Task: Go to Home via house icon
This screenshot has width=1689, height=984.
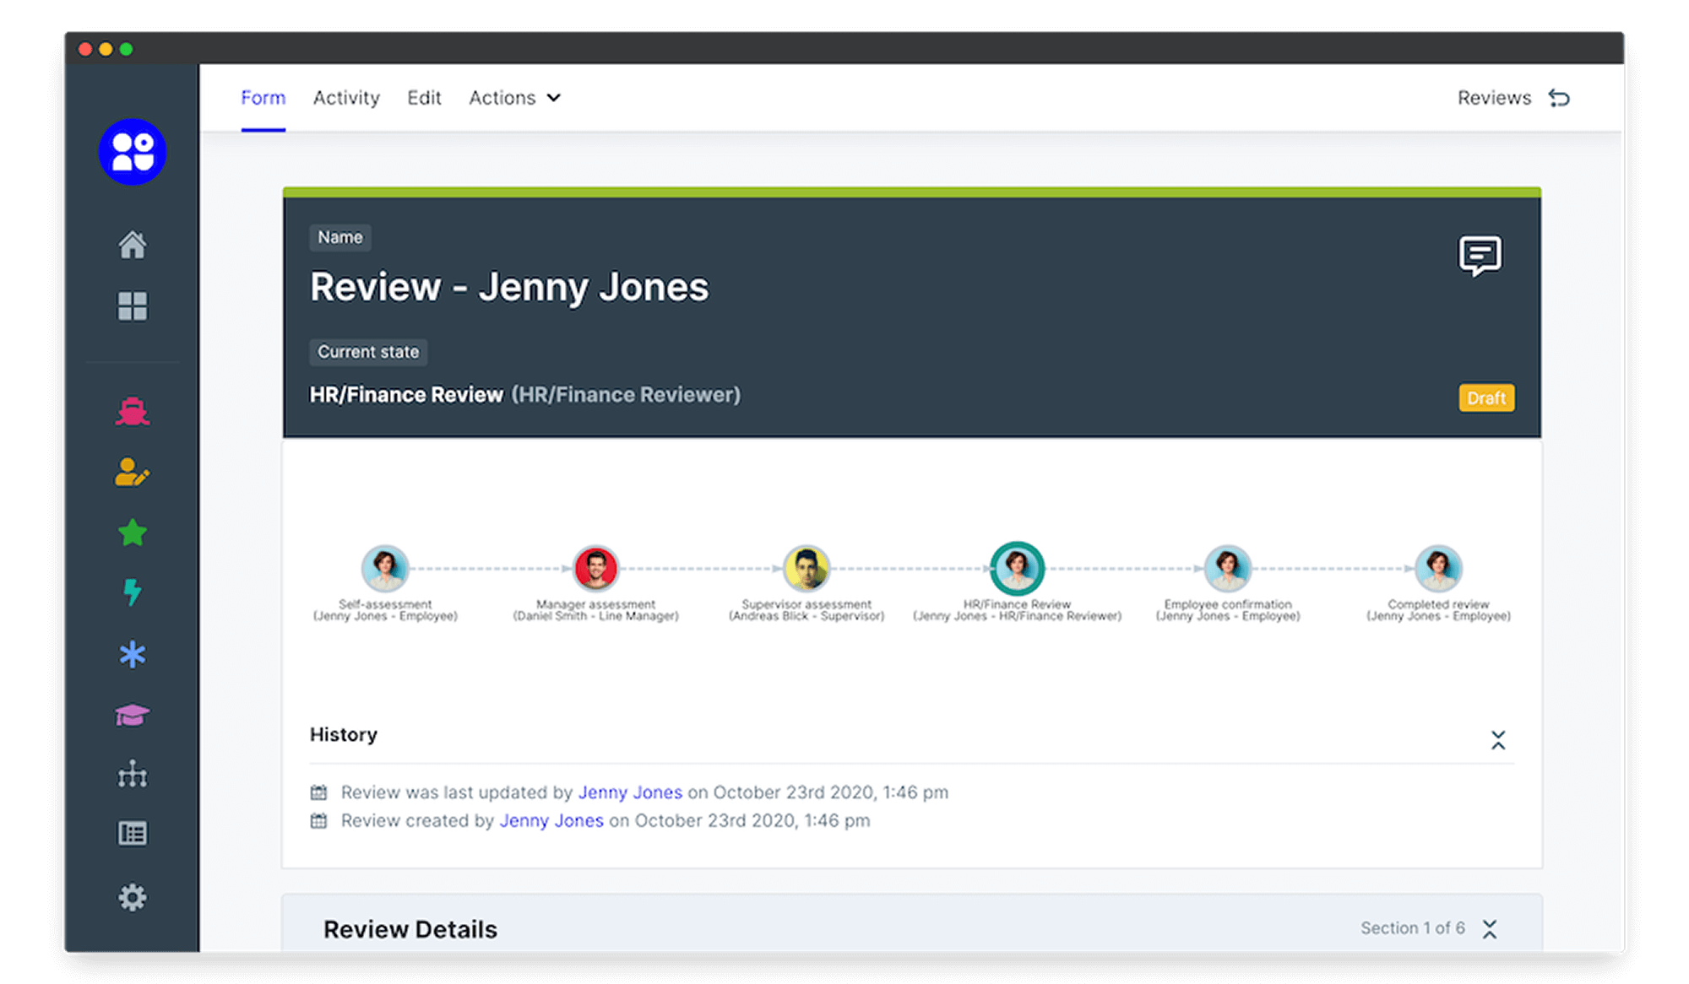Action: click(x=133, y=245)
